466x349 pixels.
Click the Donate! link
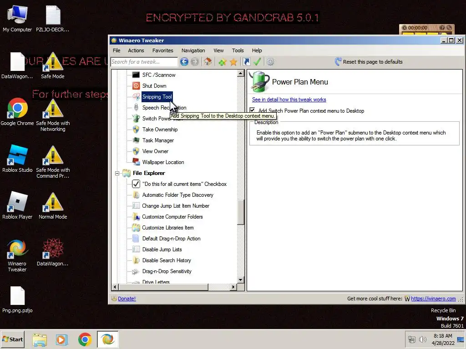click(127, 299)
